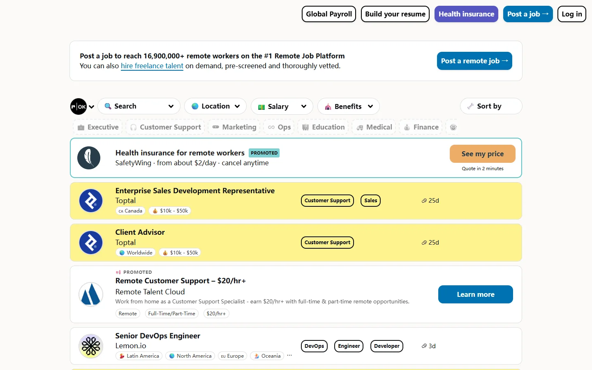This screenshot has height=370, width=592.
Task: Select the Marketing category tab
Action: [234, 127]
